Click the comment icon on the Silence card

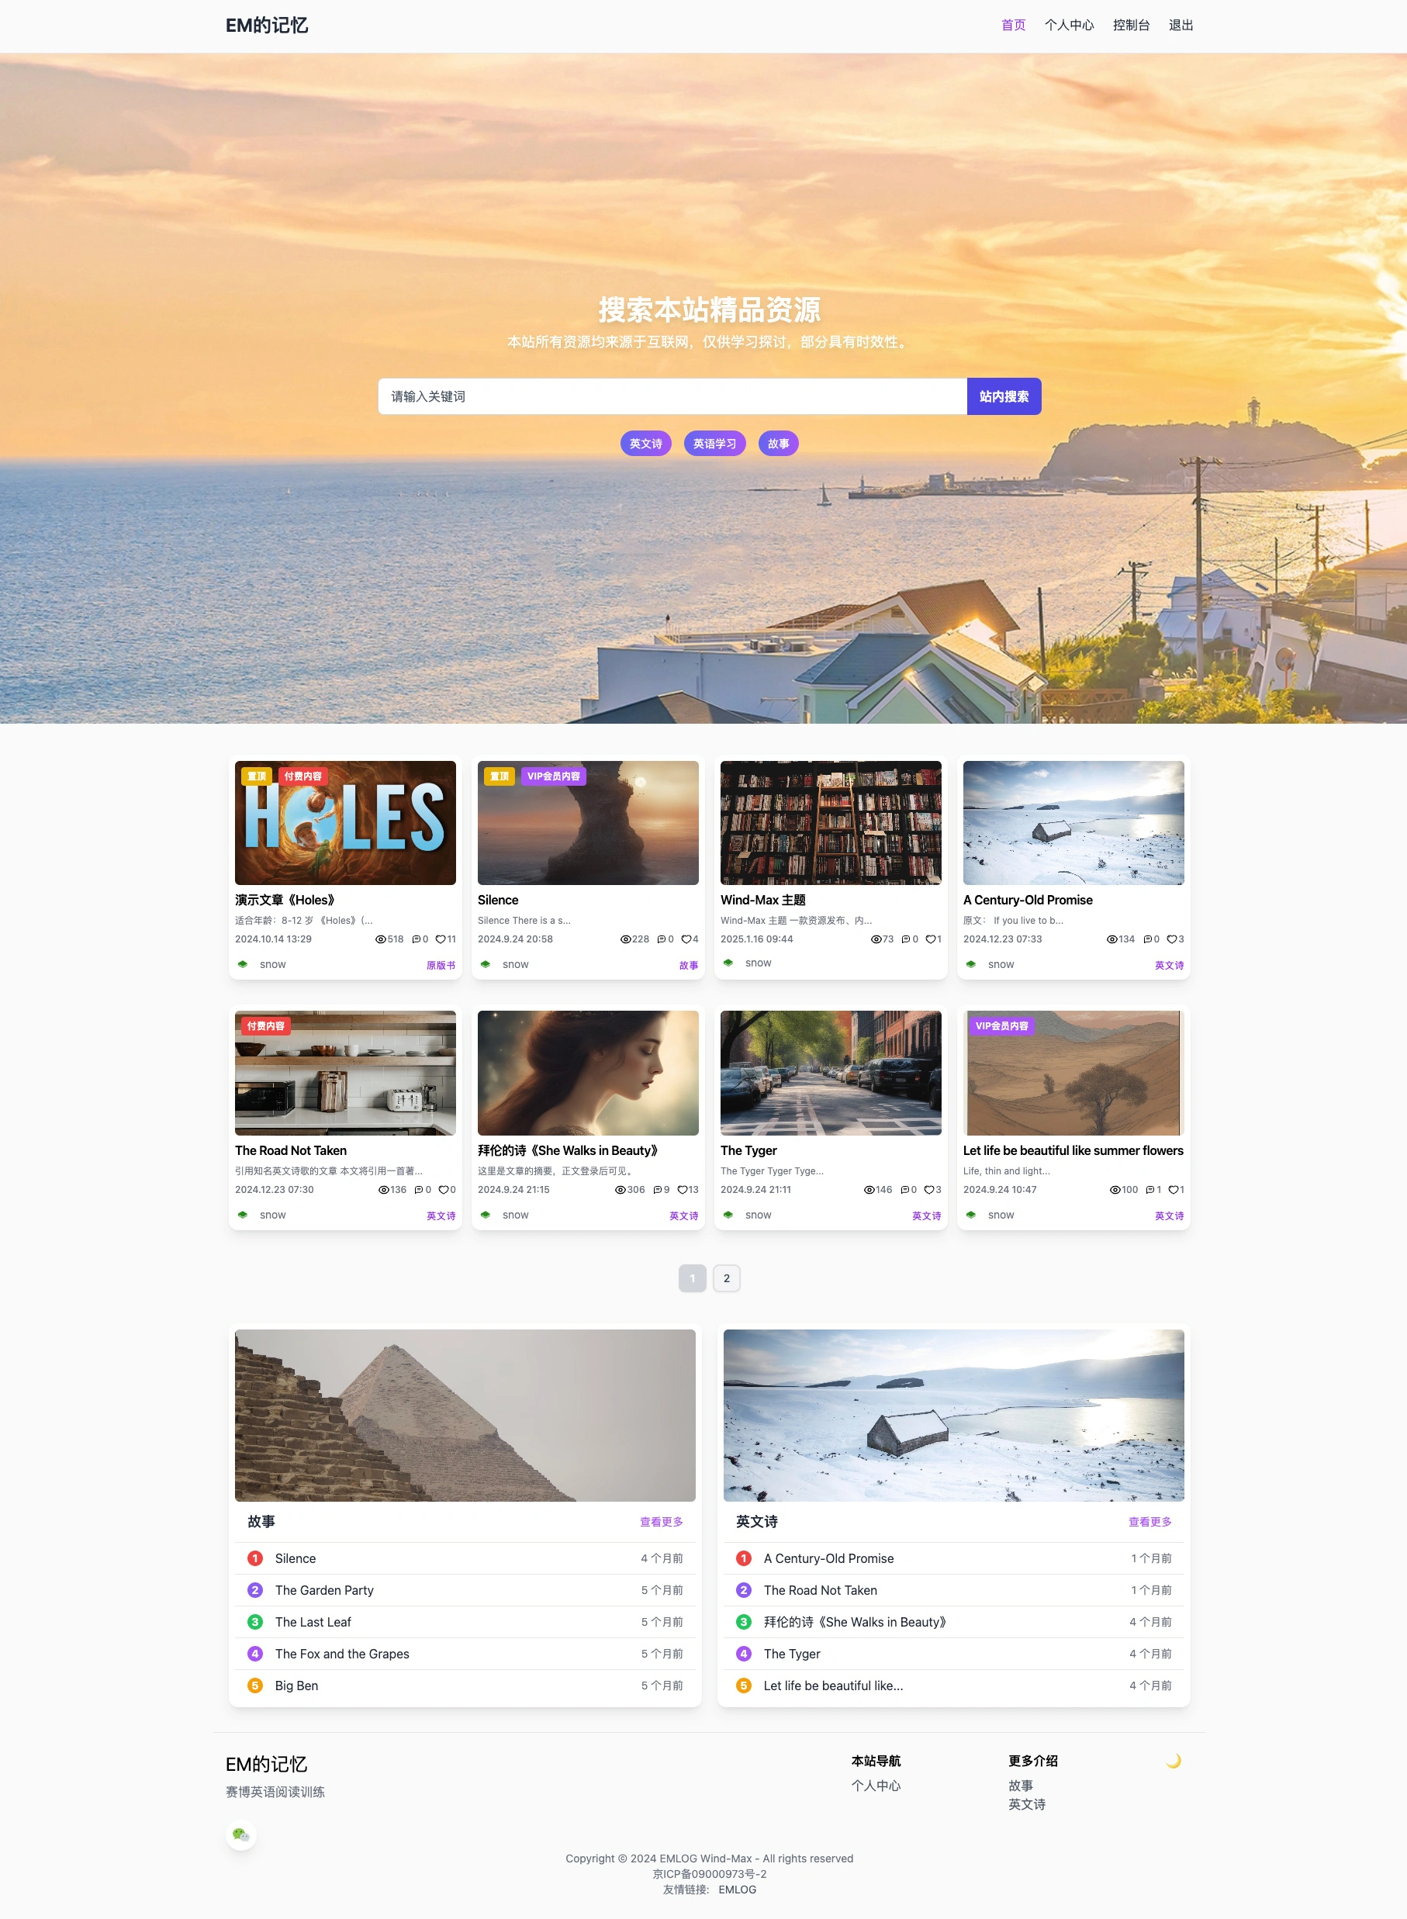(x=661, y=939)
